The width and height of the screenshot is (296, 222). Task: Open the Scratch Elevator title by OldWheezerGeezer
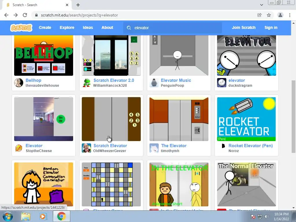point(110,146)
